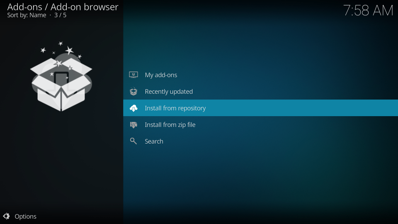The image size is (398, 224).
Task: Select Install from zip file label
Action: click(170, 125)
